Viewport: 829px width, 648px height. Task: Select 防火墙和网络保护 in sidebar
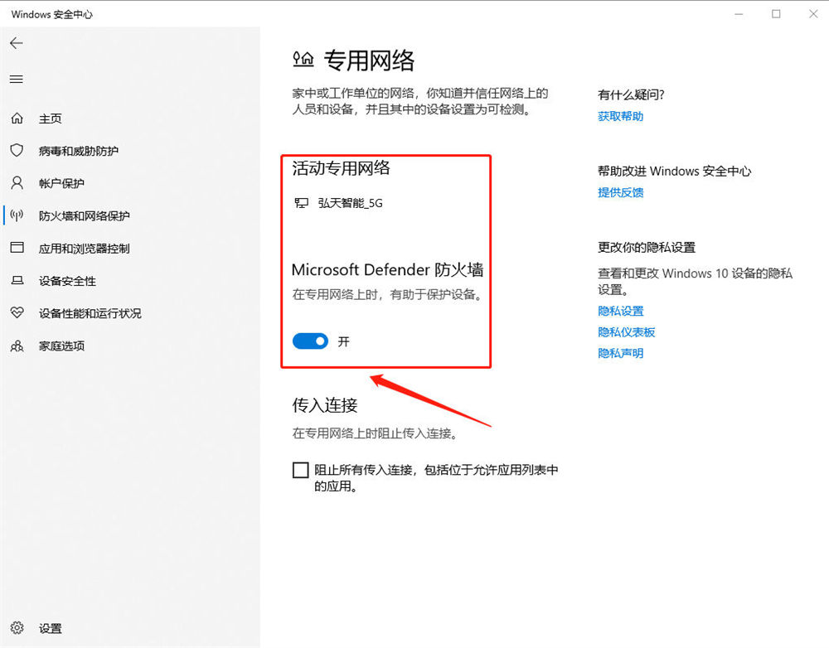[x=84, y=215]
